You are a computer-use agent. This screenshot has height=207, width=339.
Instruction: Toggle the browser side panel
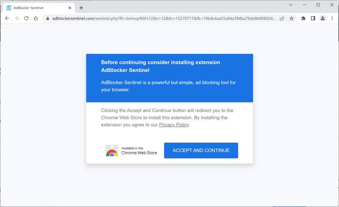pyautogui.click(x=313, y=18)
